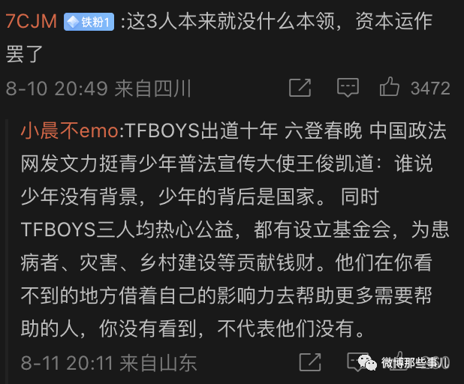This screenshot has width=464, height=384.
Task: Like 7CJM's comment with the thumbs-up
Action: [389, 88]
